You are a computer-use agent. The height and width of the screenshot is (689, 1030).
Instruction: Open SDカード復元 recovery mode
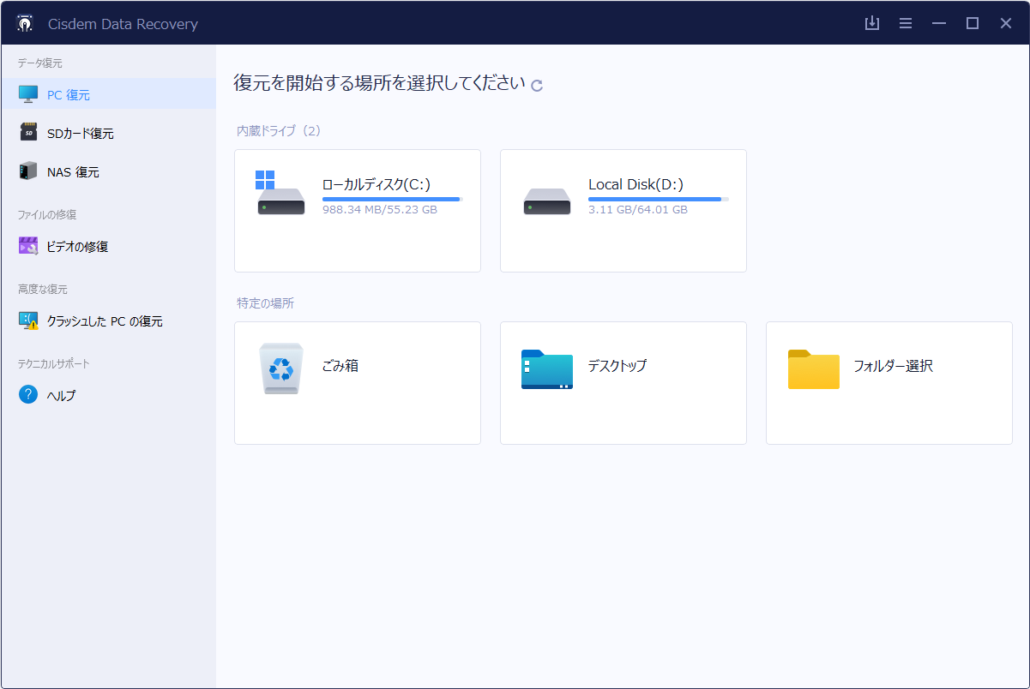(x=80, y=134)
